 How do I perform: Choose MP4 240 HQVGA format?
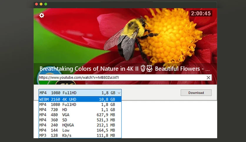tap(80, 125)
